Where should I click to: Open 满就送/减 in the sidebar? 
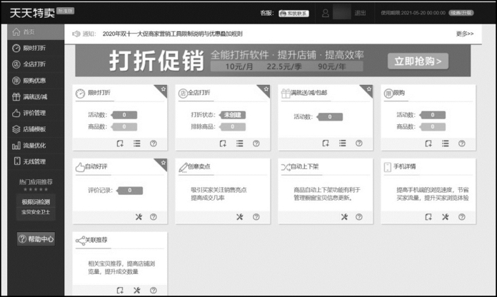tap(36, 96)
